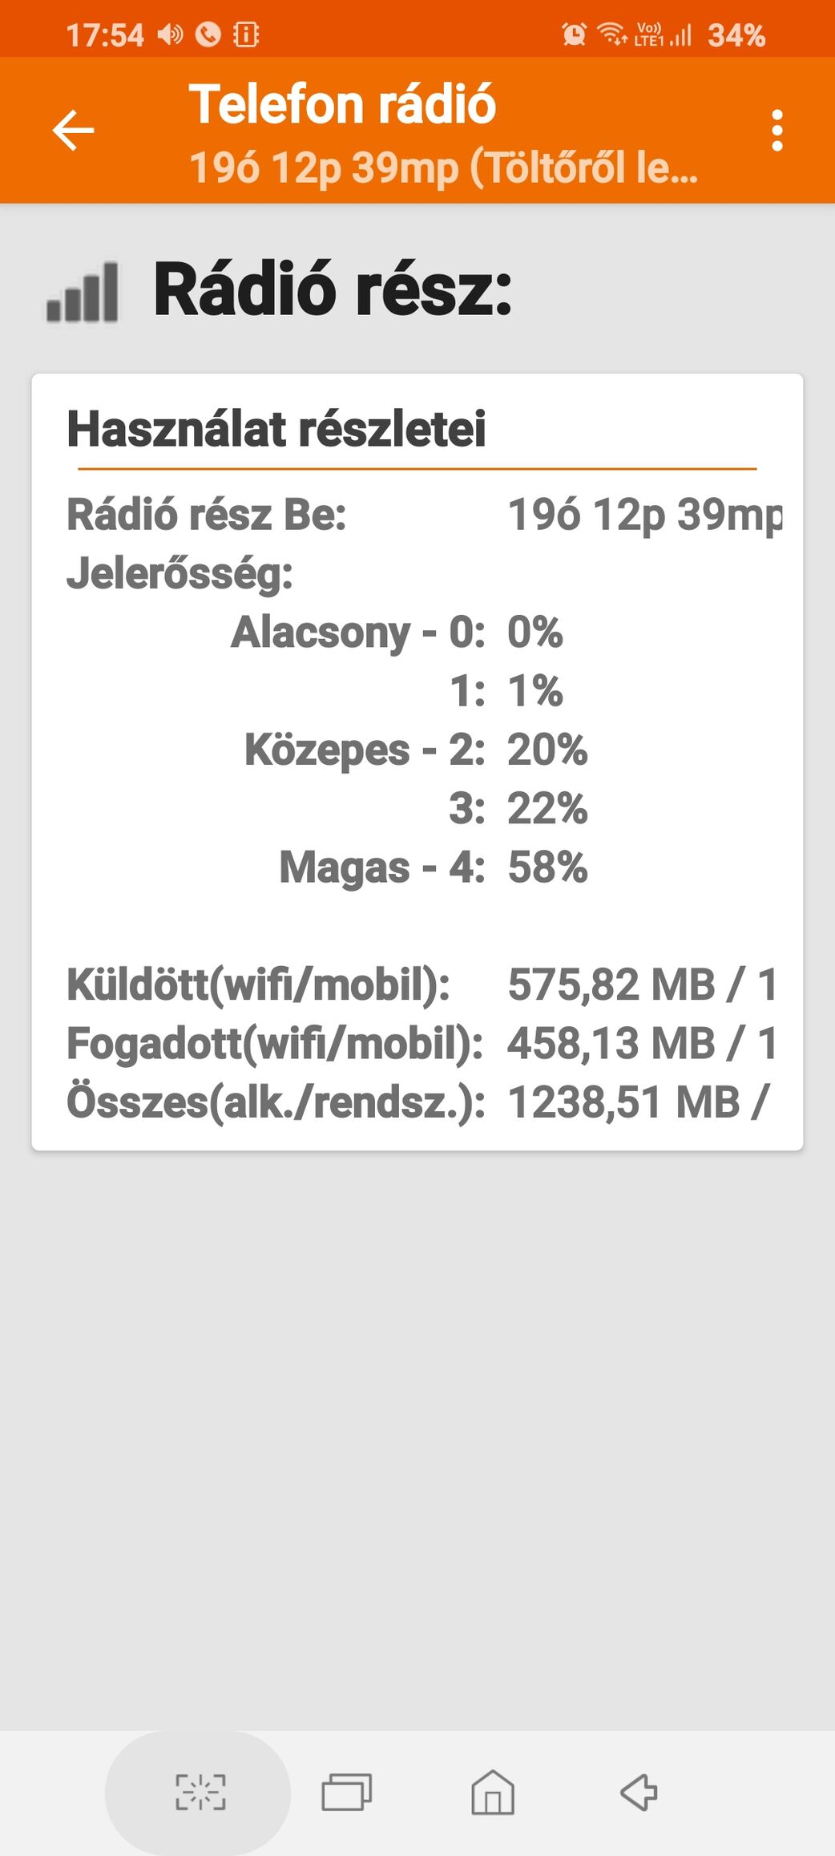
Task: Open recent apps from navigation bar
Action: click(346, 1792)
